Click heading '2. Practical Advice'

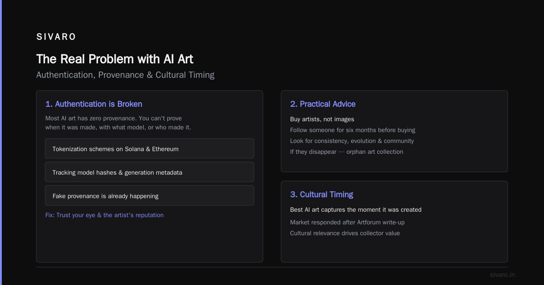[323, 104]
